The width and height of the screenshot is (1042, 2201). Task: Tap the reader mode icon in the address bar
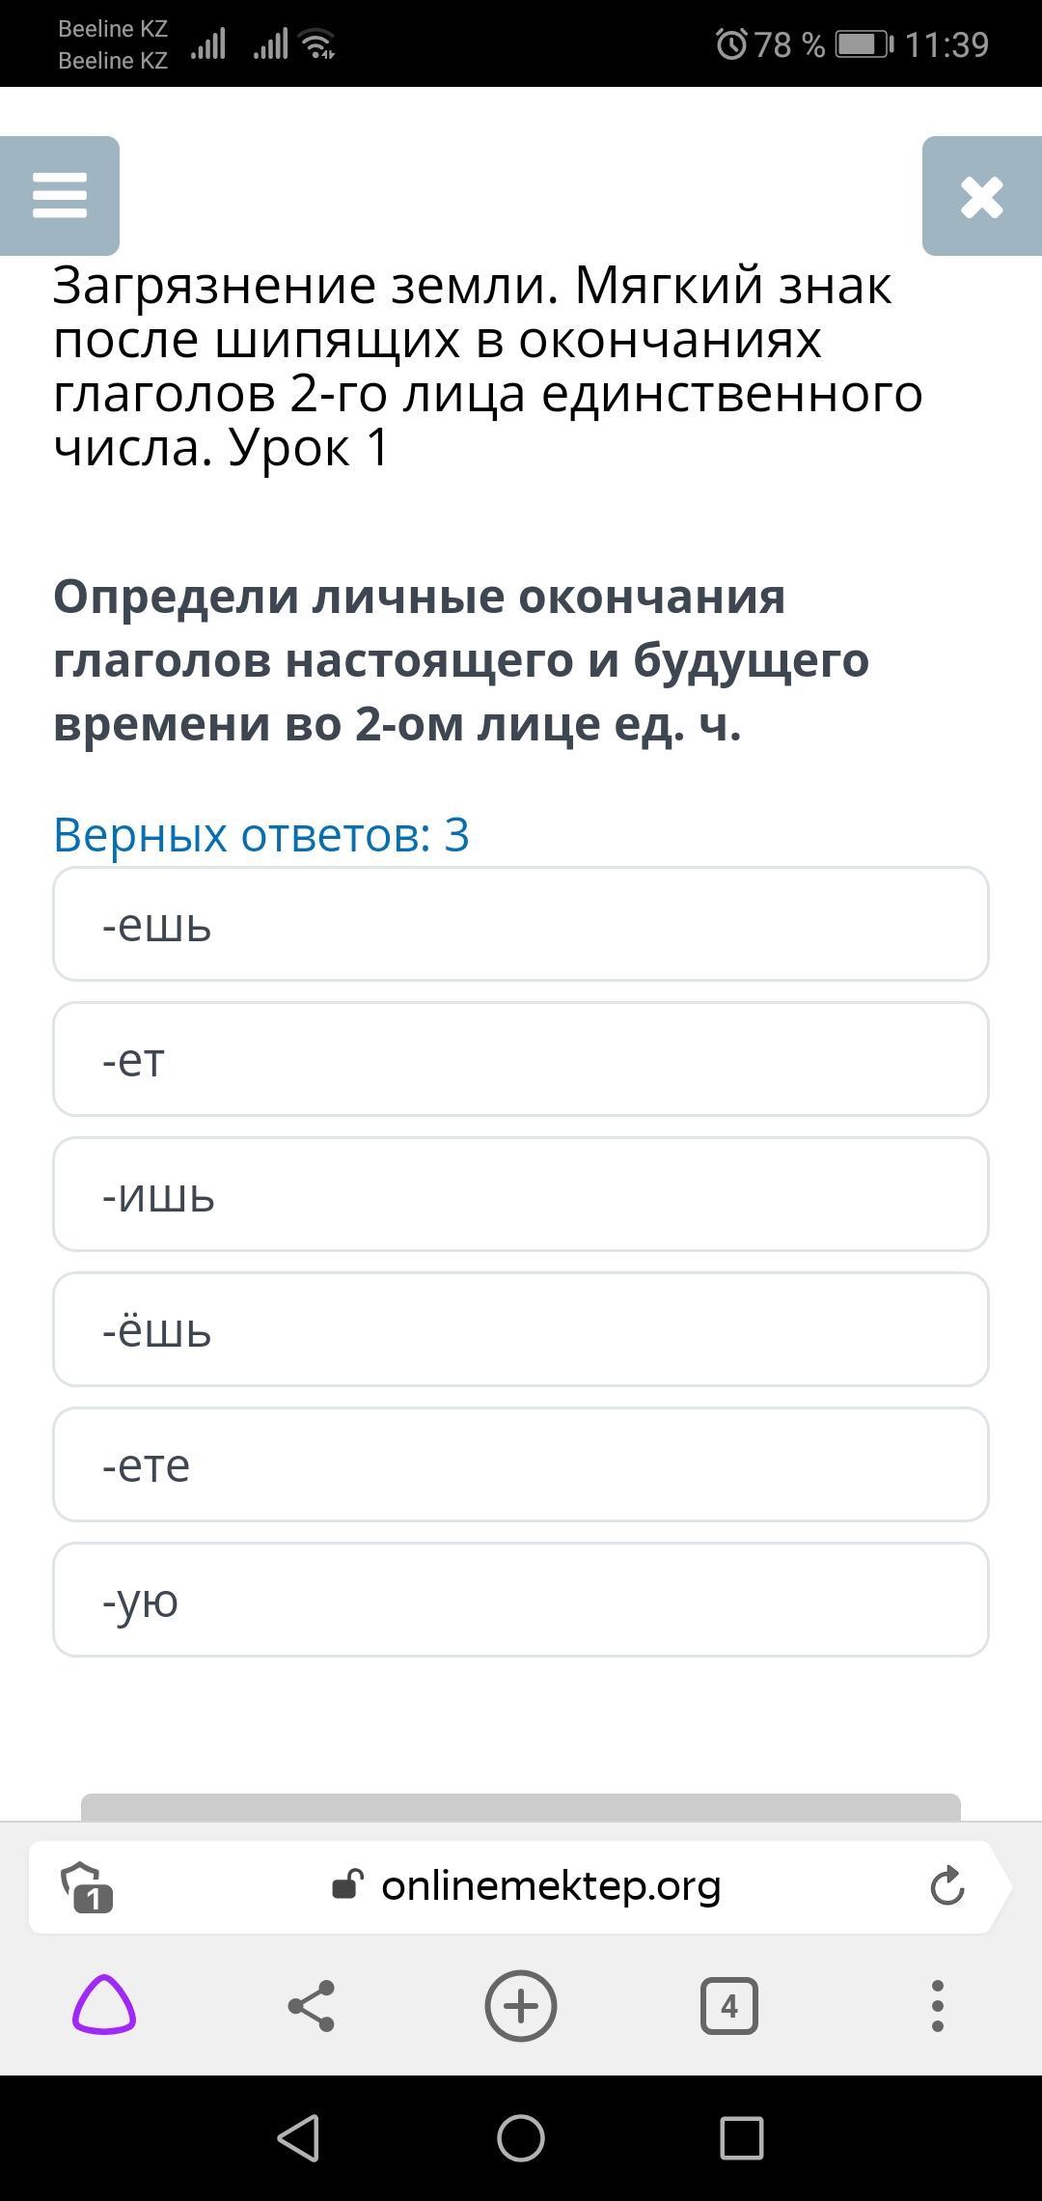[x=87, y=1886]
